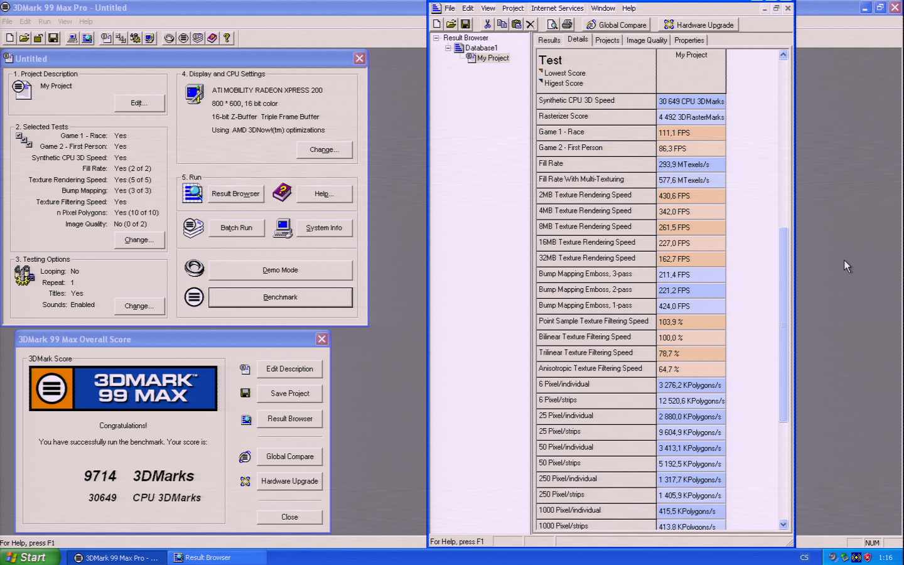Click the System Info button
904x565 pixels.
pos(324,228)
